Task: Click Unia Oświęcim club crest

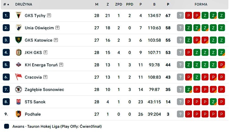Action: (x=18, y=28)
